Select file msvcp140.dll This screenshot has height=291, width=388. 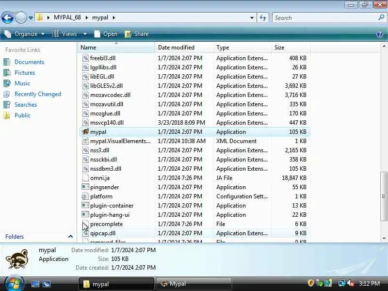[107, 123]
